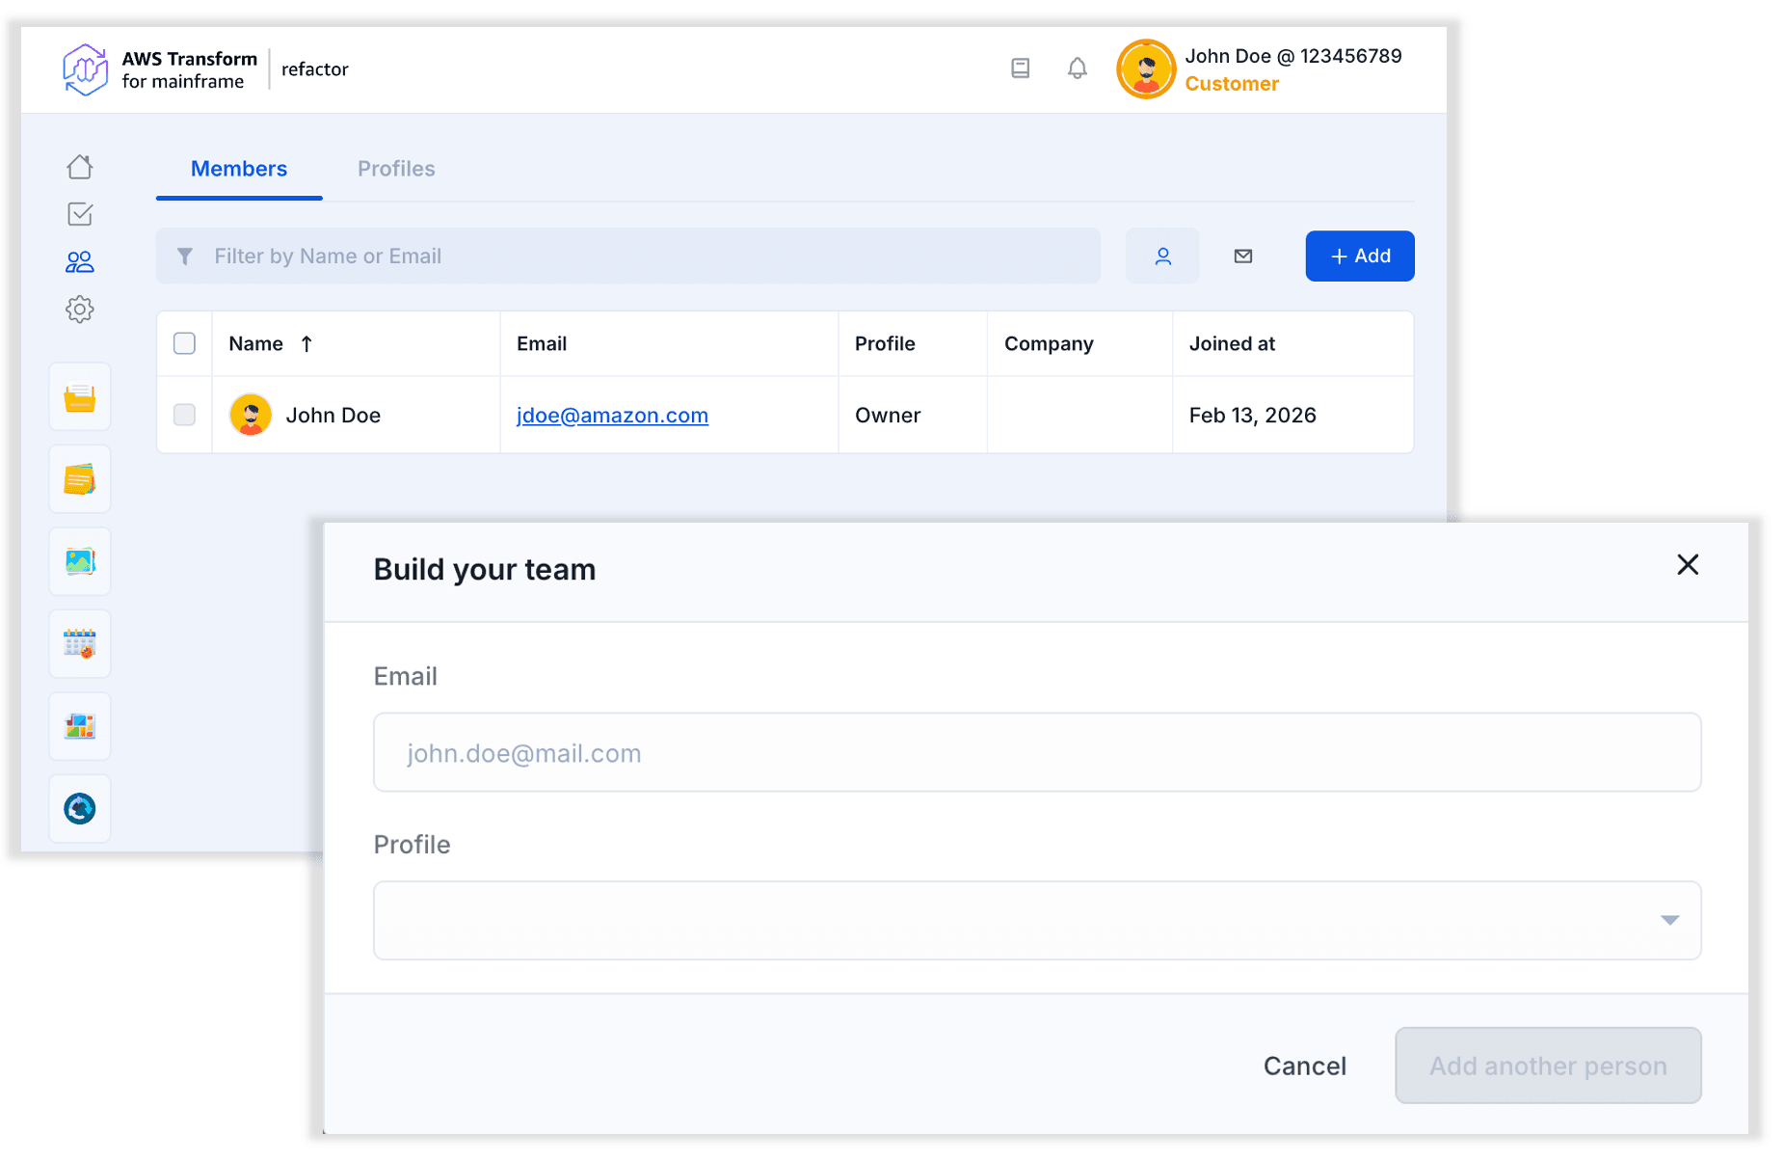This screenshot has height=1161, width=1785.
Task: Open the sticky notes app tile
Action: (80, 479)
